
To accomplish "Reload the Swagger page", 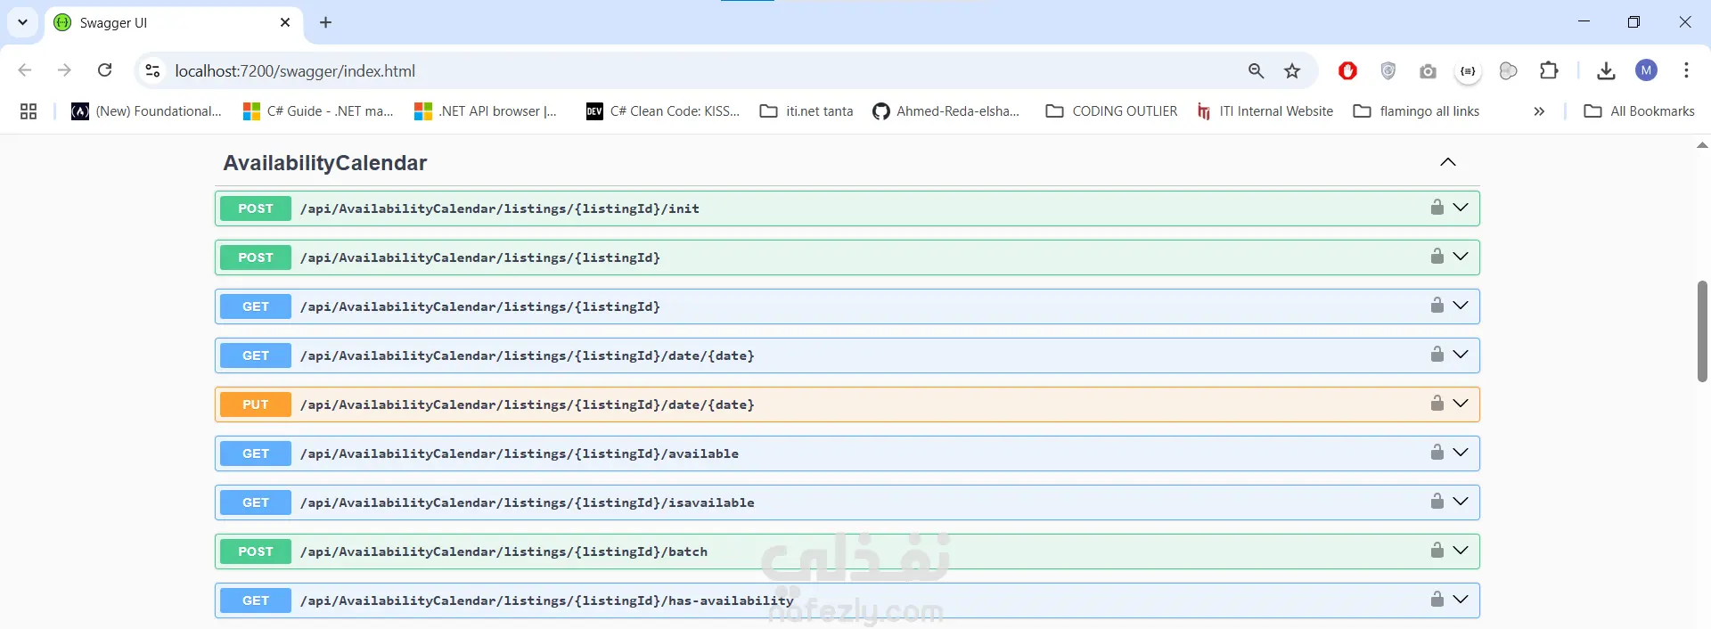I will (x=104, y=70).
